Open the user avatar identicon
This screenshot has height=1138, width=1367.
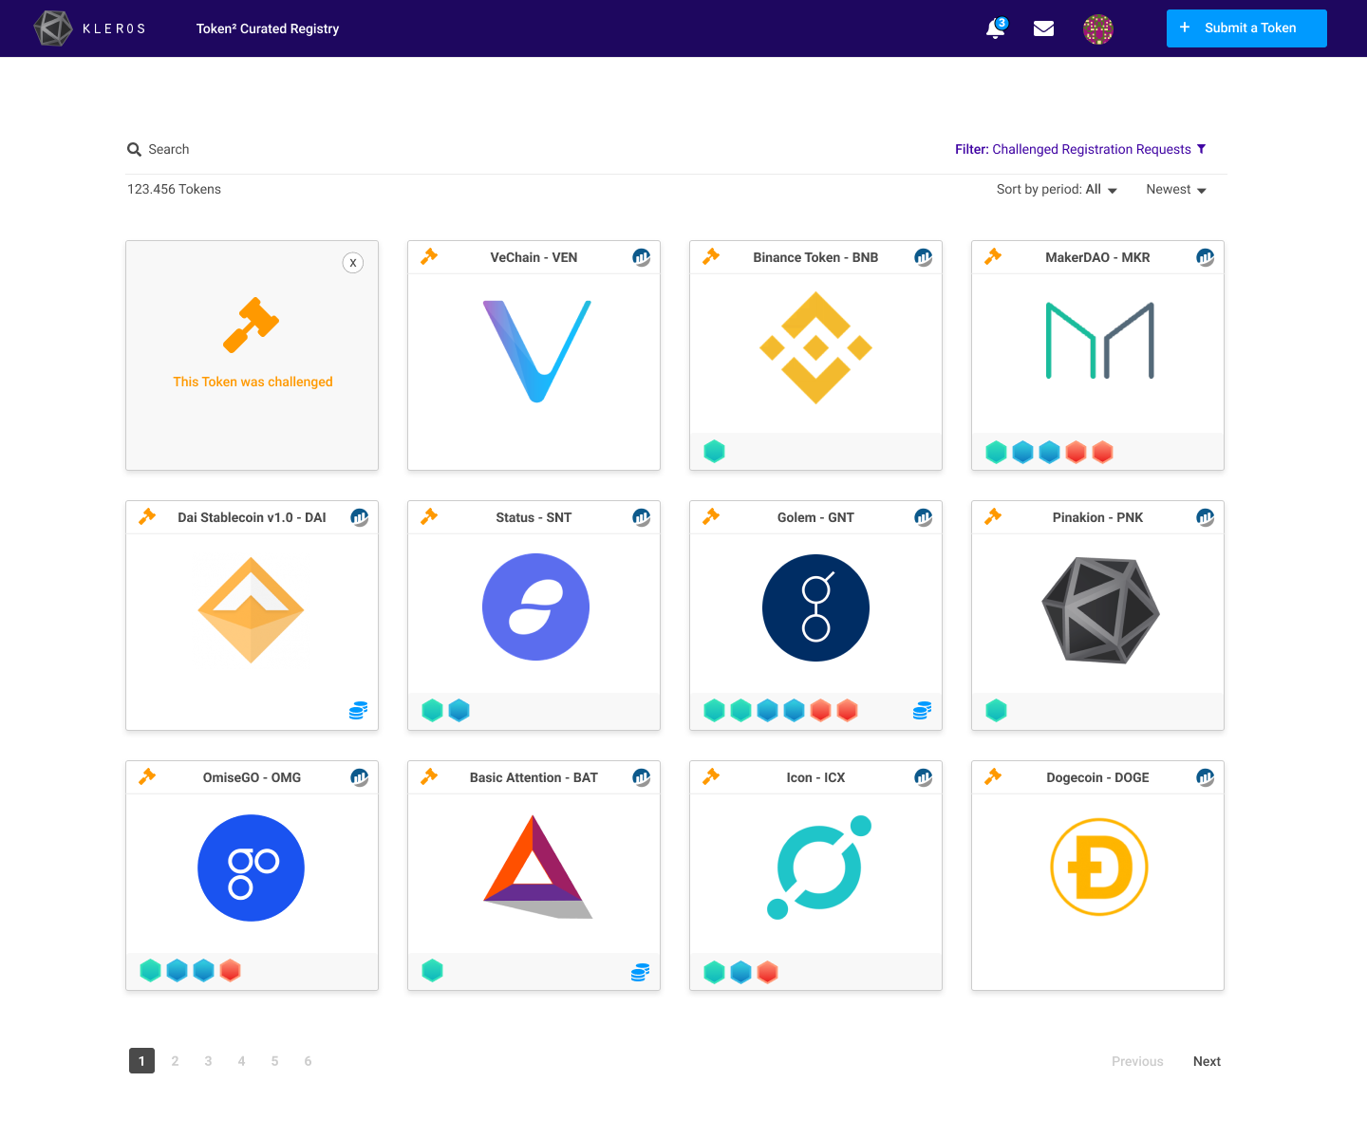pyautogui.click(x=1098, y=29)
